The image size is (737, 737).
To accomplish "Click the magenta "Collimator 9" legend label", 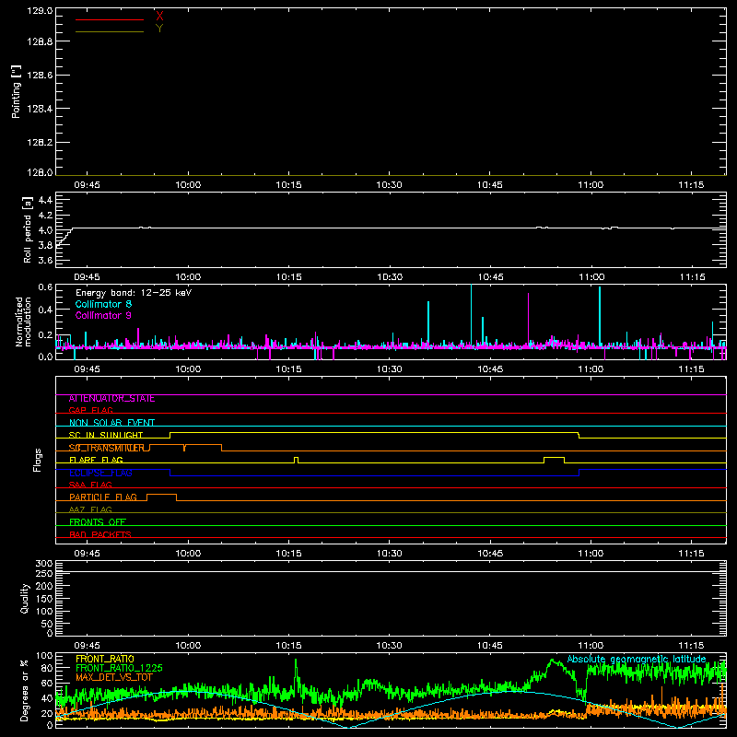I will [103, 315].
